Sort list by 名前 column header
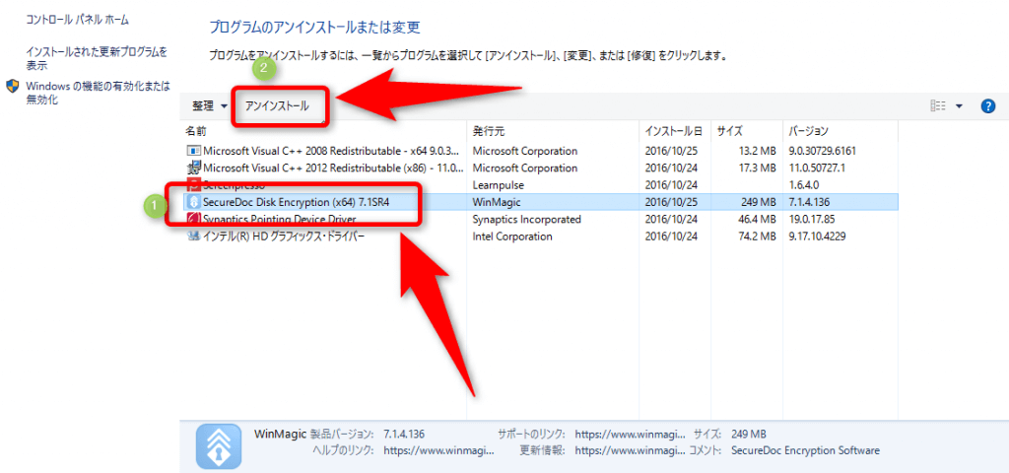The height and width of the screenshot is (473, 1009). (196, 131)
